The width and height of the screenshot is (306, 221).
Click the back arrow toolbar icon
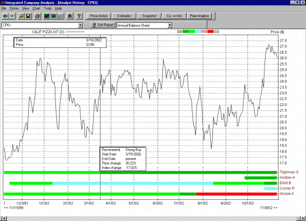pyautogui.click(x=5, y=16)
